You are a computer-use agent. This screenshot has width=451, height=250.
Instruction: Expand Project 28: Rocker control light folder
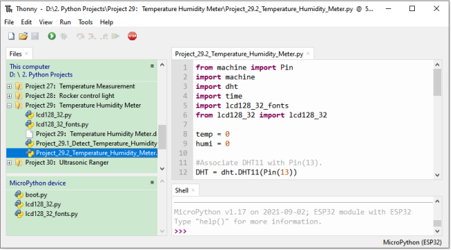coord(10,96)
